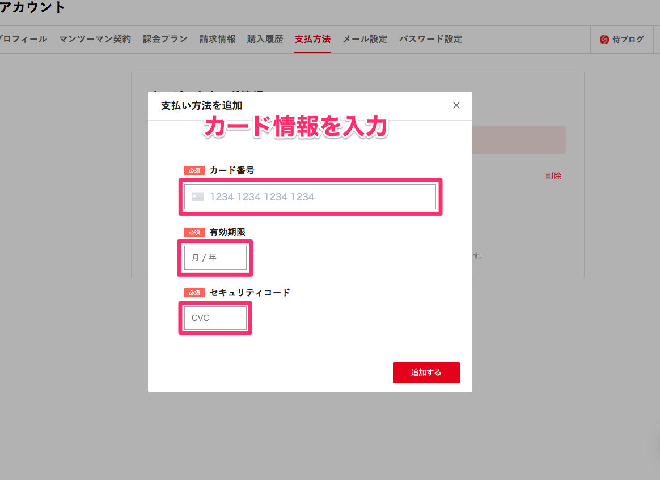This screenshot has height=480, width=660.
Task: Switch to the マンツーマン契約 tab
Action: pos(95,39)
